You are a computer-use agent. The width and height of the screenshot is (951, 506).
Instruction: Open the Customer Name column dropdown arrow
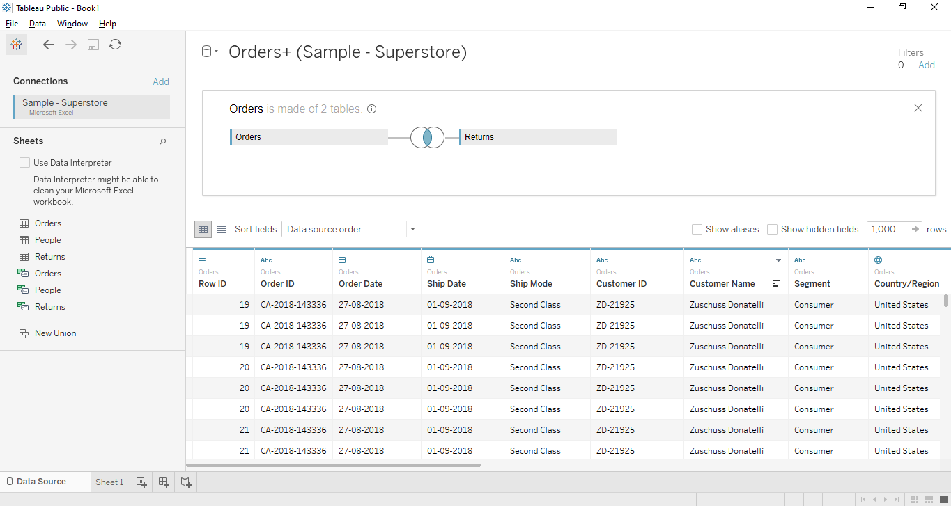[778, 260]
